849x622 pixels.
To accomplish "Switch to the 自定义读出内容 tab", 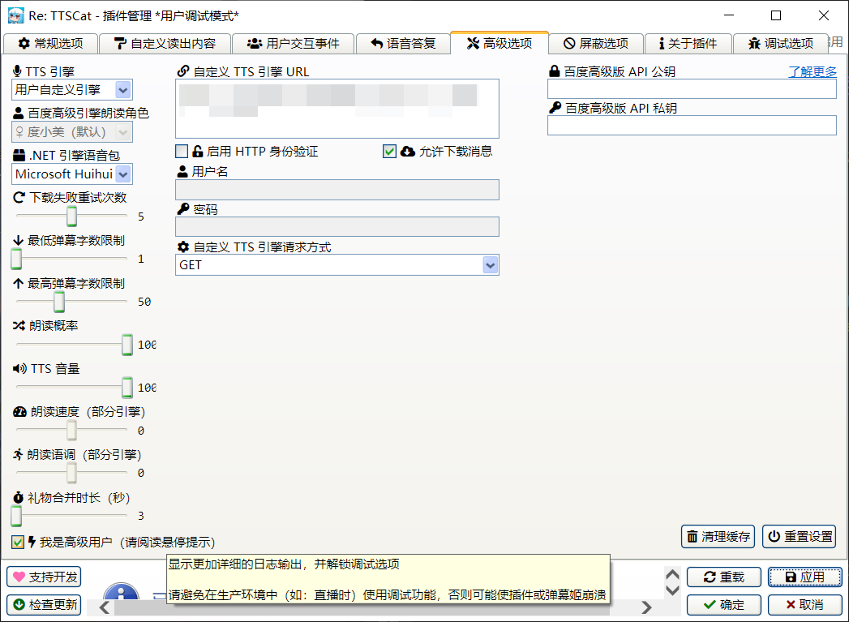I will click(x=165, y=43).
